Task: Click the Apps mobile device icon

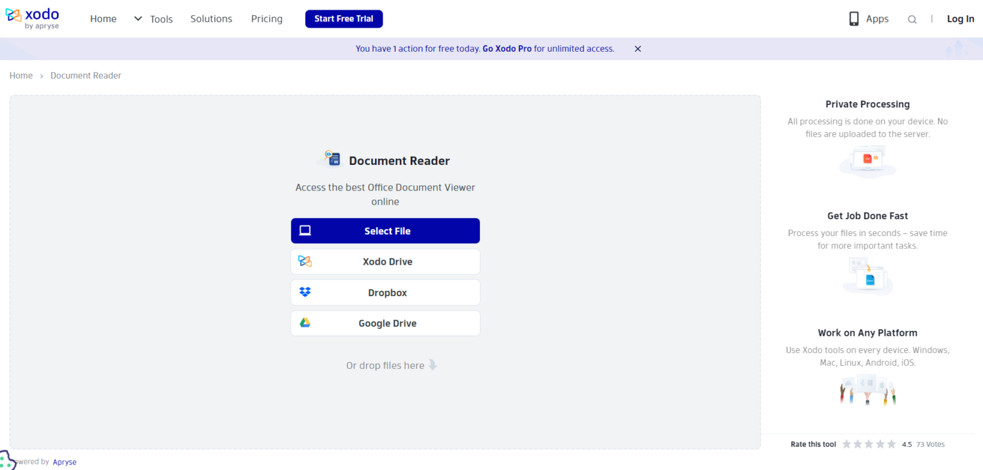Action: (x=853, y=19)
